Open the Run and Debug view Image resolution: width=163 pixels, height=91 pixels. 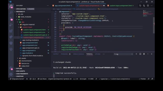coord(11,25)
